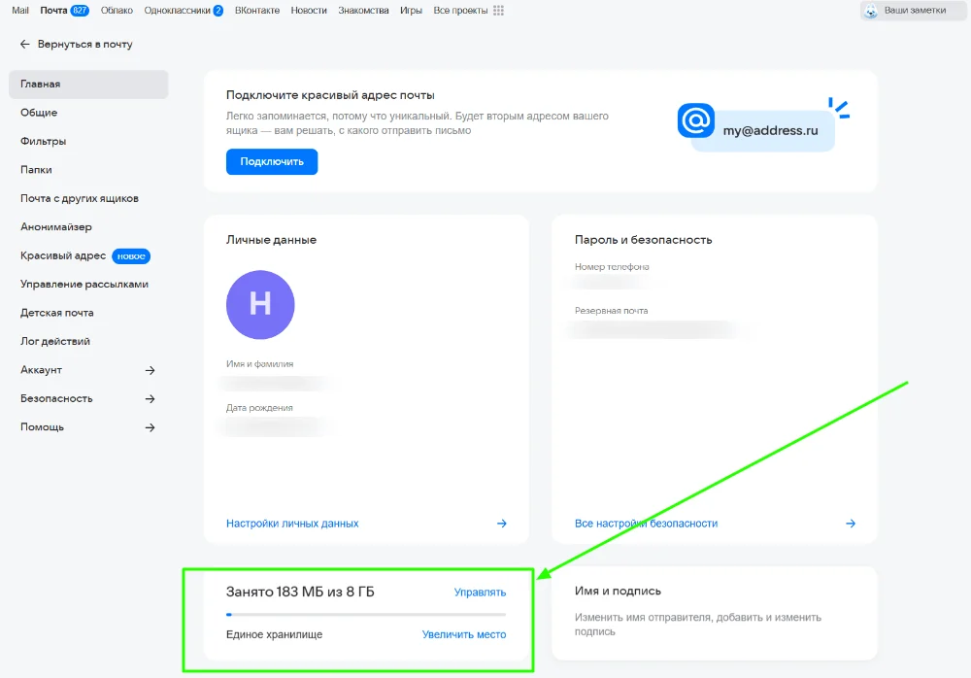This screenshot has width=971, height=678.
Task: Click Mail in the top navigation
Action: [20, 11]
